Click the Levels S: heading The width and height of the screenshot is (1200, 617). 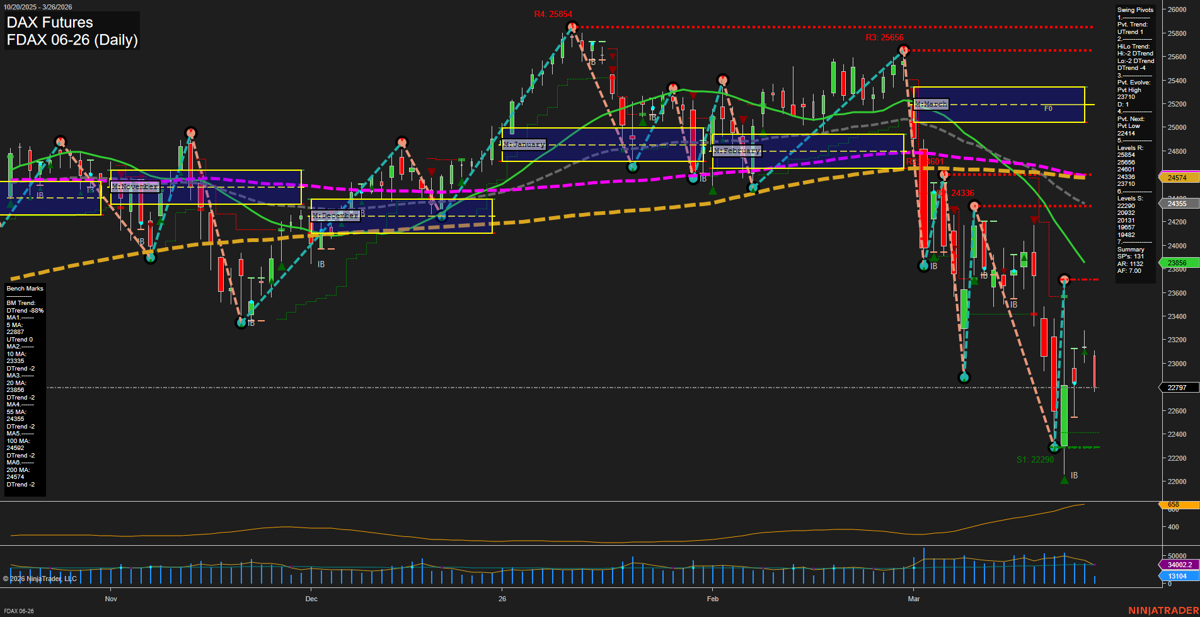click(1130, 199)
